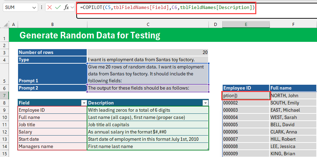The width and height of the screenshot is (317, 157).
Task: Select the column E header
Action: tap(246, 24)
